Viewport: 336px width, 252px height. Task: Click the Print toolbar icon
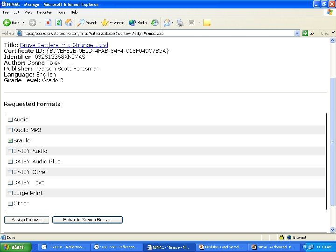click(180, 22)
